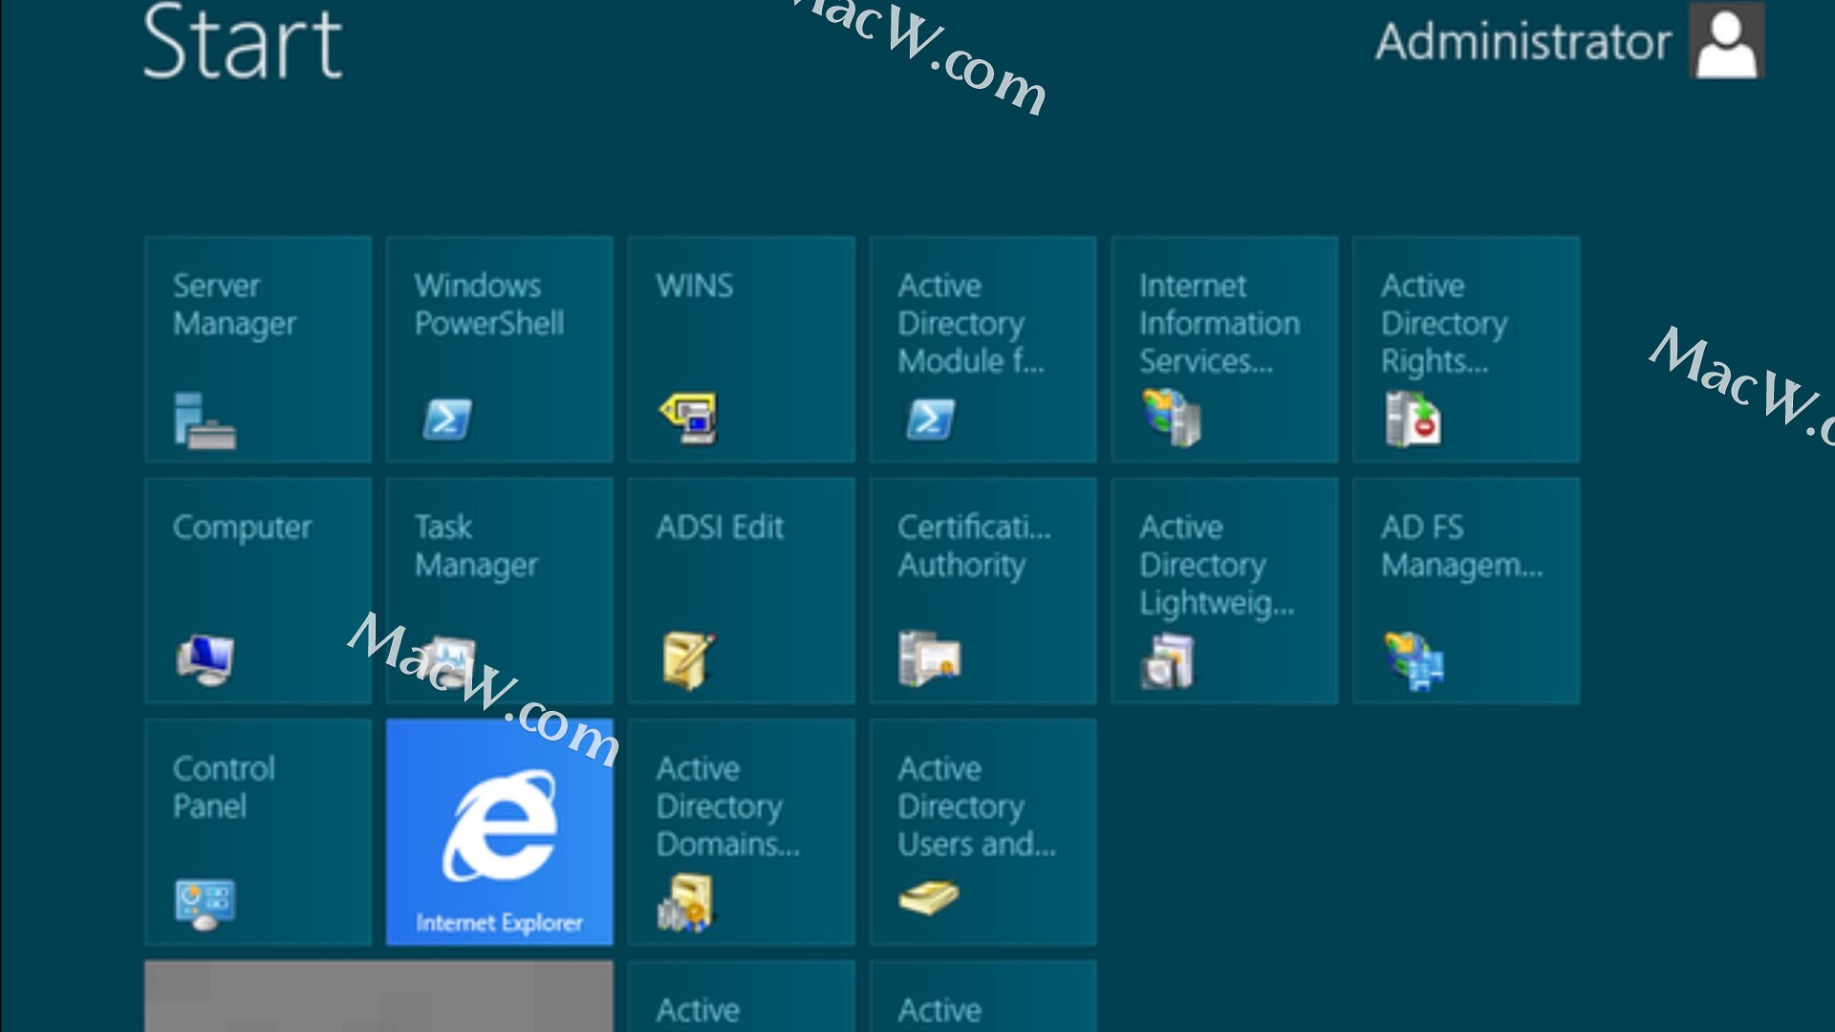Open the Server Manager tile
Viewport: 1835px width, 1032px height.
[258, 350]
